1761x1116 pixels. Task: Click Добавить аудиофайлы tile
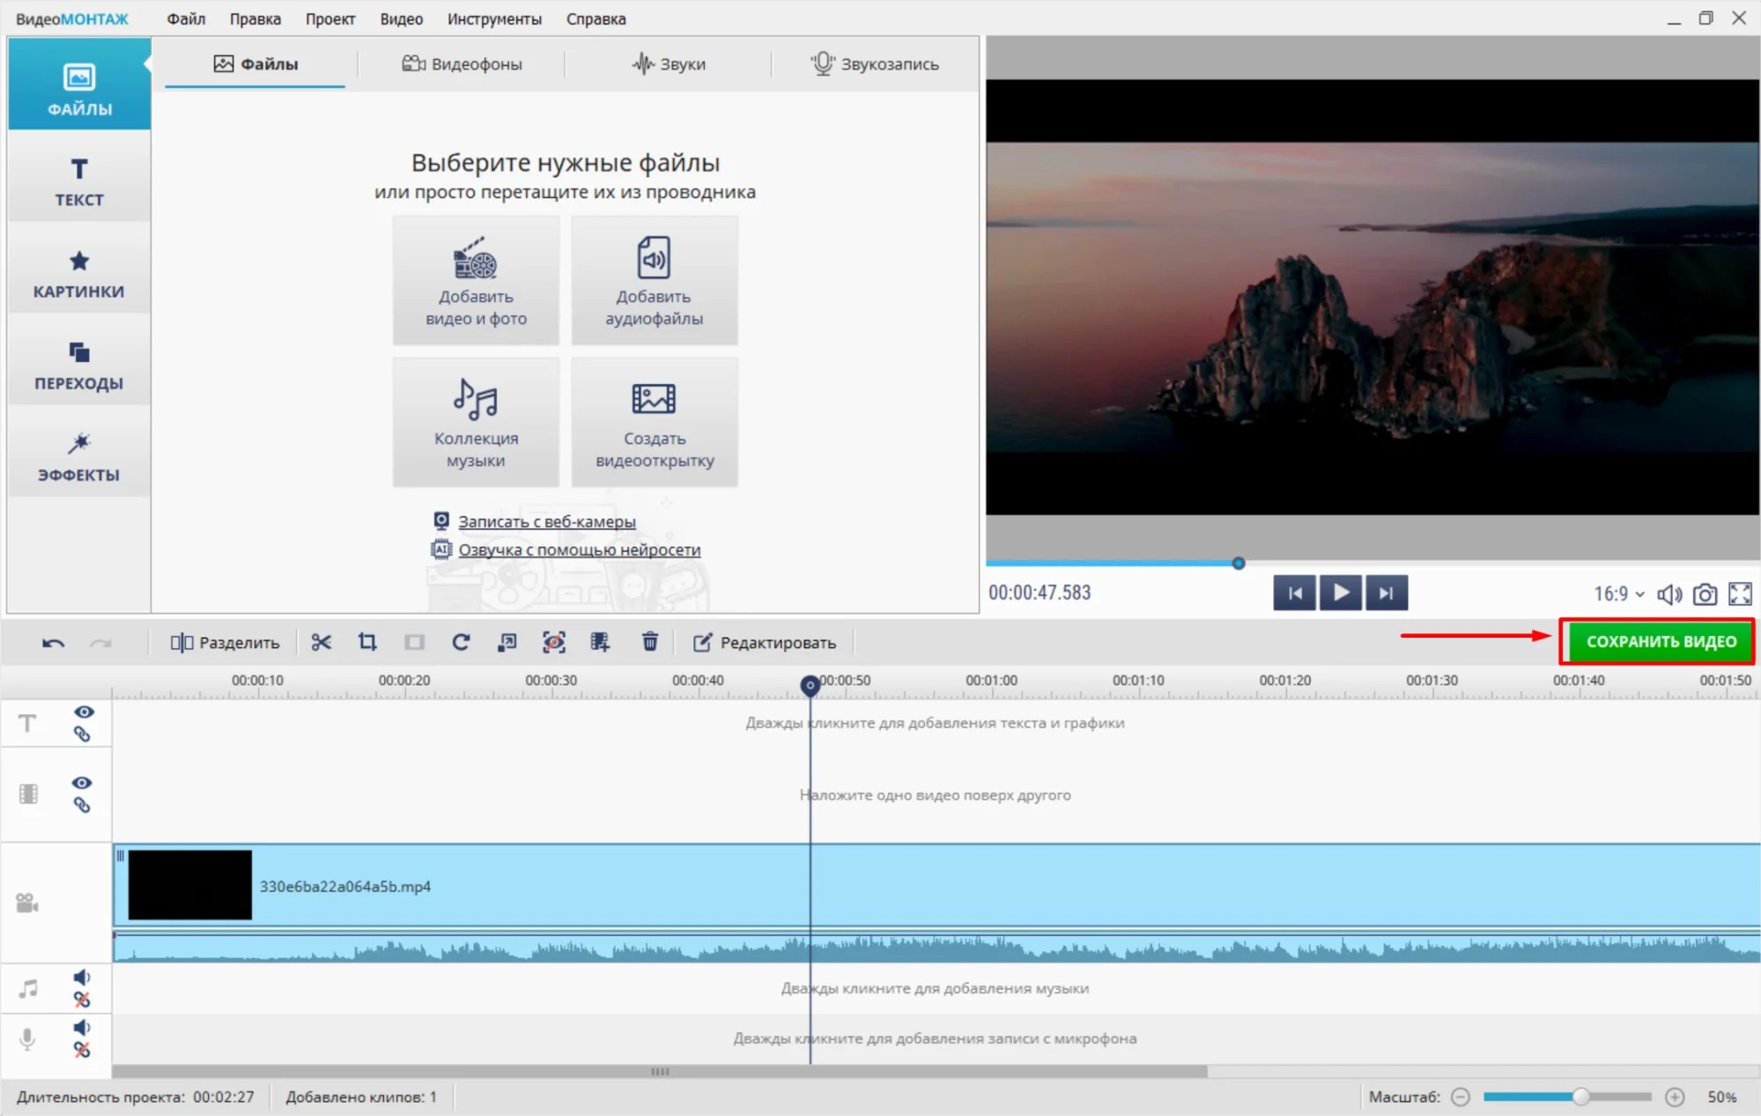tap(655, 280)
